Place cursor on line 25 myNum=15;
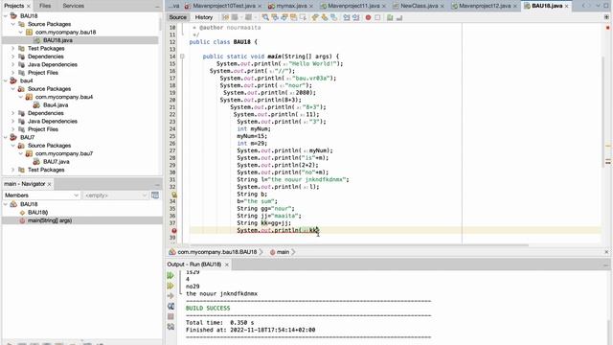Screen dimensions: 613x345 252,136
